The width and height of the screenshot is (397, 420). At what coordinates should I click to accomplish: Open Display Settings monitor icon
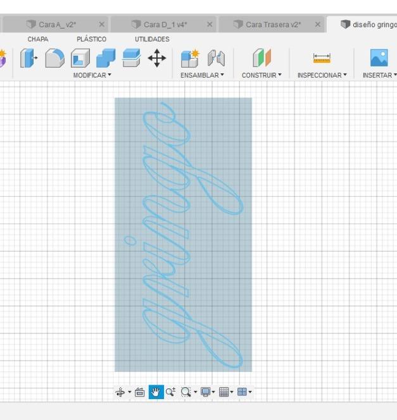(x=206, y=392)
